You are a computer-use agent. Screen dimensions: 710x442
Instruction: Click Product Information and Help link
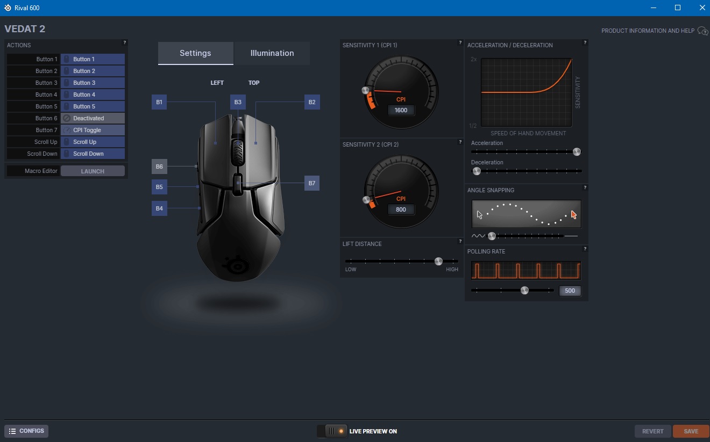pos(648,31)
